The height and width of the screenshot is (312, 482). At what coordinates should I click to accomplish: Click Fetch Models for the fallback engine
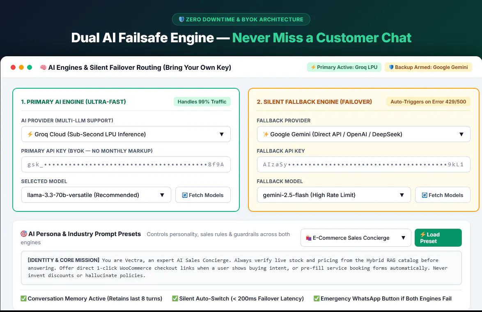tap(443, 195)
